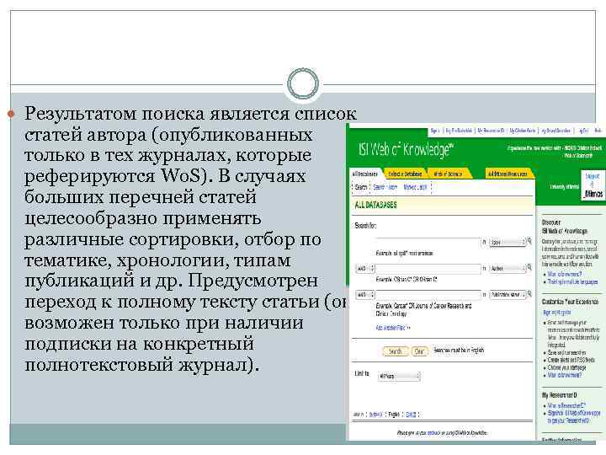Click 'Customize Your Experience' sidebar heading

pyautogui.click(x=571, y=302)
